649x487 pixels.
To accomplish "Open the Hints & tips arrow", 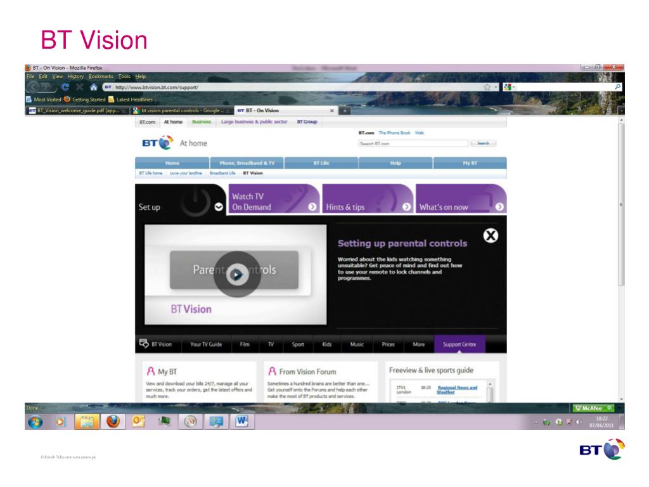I will [406, 207].
